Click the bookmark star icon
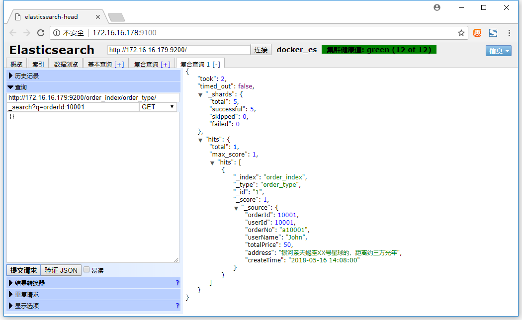The height and width of the screenshot is (320, 522). pos(461,33)
